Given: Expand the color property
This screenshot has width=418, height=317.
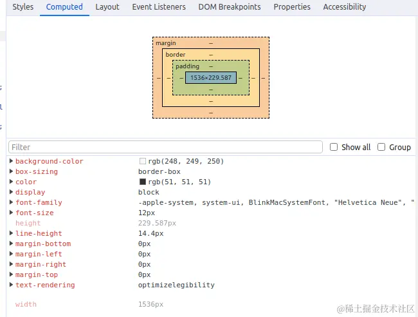Looking at the screenshot, I should click(11, 182).
